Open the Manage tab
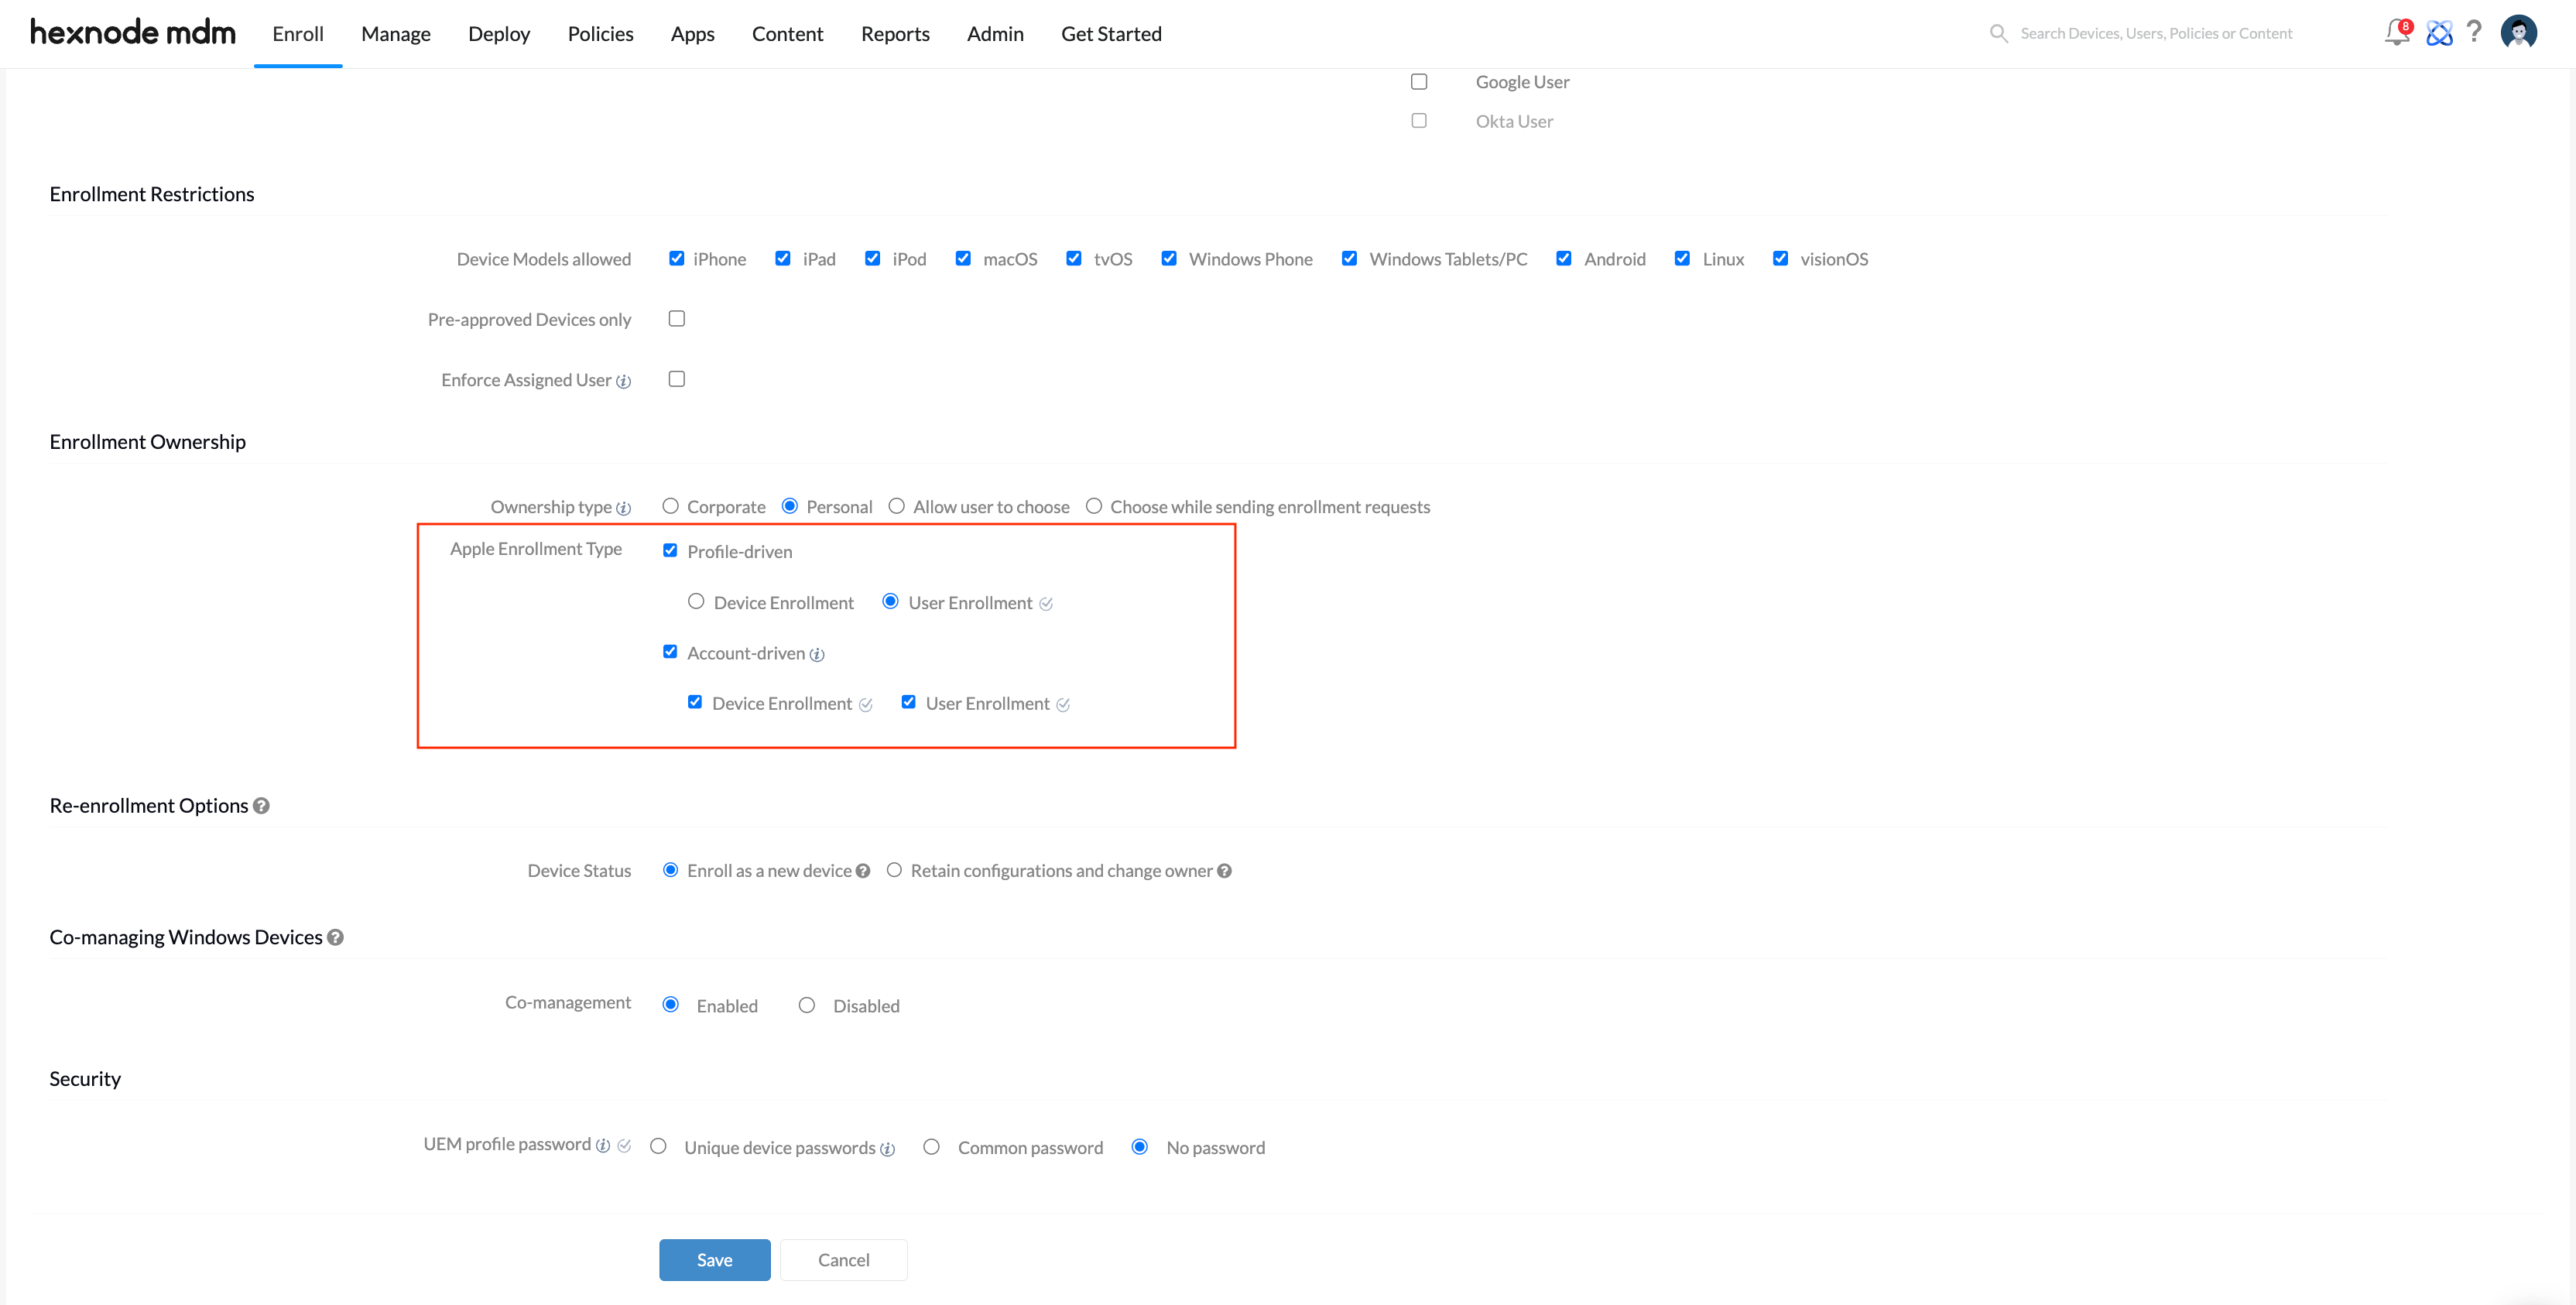2576x1305 pixels. [x=396, y=34]
